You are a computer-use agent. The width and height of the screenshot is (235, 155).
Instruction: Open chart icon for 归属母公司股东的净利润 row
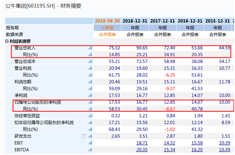[x=90, y=102]
